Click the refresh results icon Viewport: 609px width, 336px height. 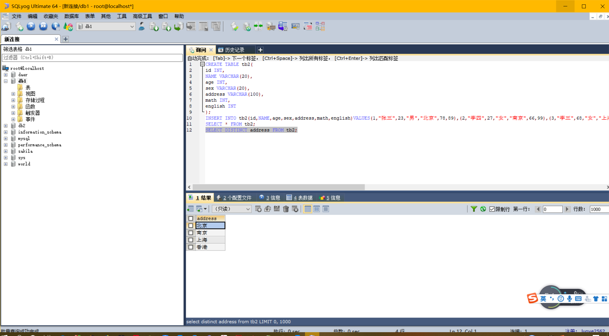pos(483,209)
